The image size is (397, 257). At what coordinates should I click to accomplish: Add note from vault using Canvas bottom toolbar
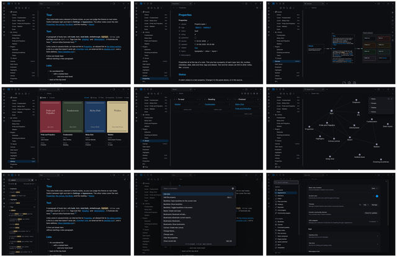point(349,82)
